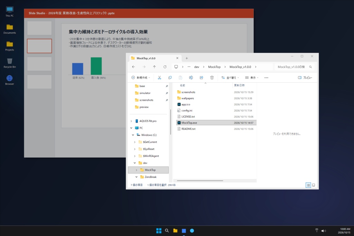Click the Rename icon in Explorer toolbar
The height and width of the screenshot is (236, 354).
pos(191,78)
